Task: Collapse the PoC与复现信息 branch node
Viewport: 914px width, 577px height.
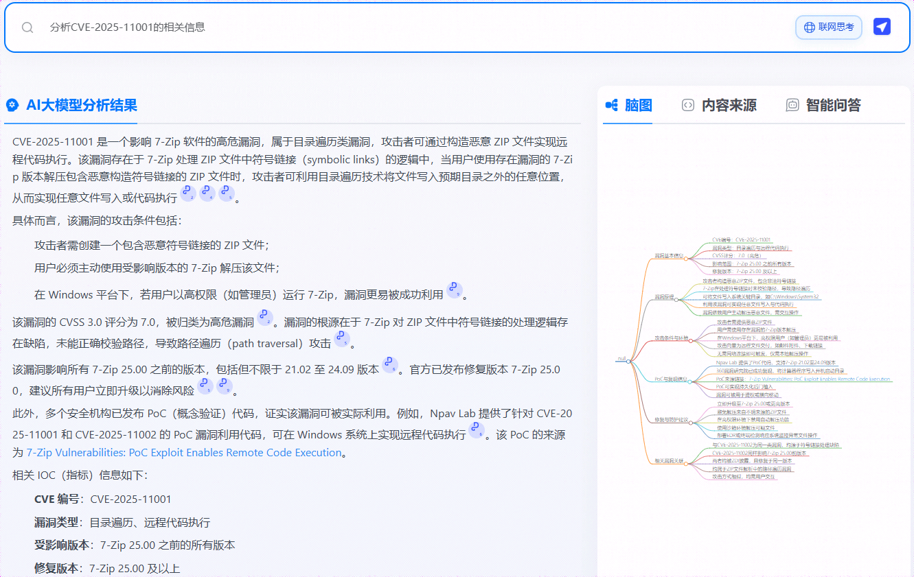Action: (x=691, y=381)
